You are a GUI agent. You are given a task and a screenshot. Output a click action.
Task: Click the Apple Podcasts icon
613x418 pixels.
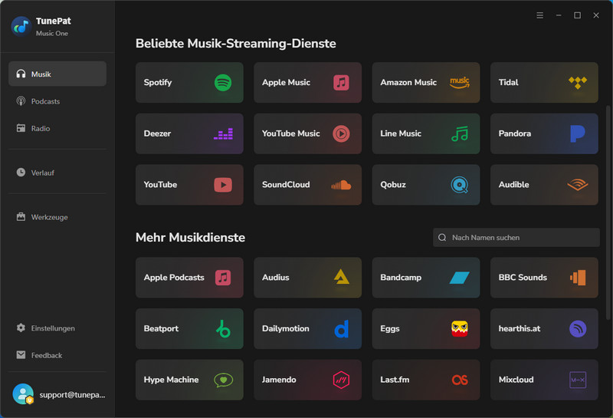click(223, 278)
